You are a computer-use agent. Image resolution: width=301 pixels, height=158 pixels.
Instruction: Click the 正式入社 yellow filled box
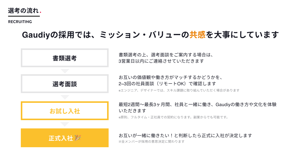65,138
